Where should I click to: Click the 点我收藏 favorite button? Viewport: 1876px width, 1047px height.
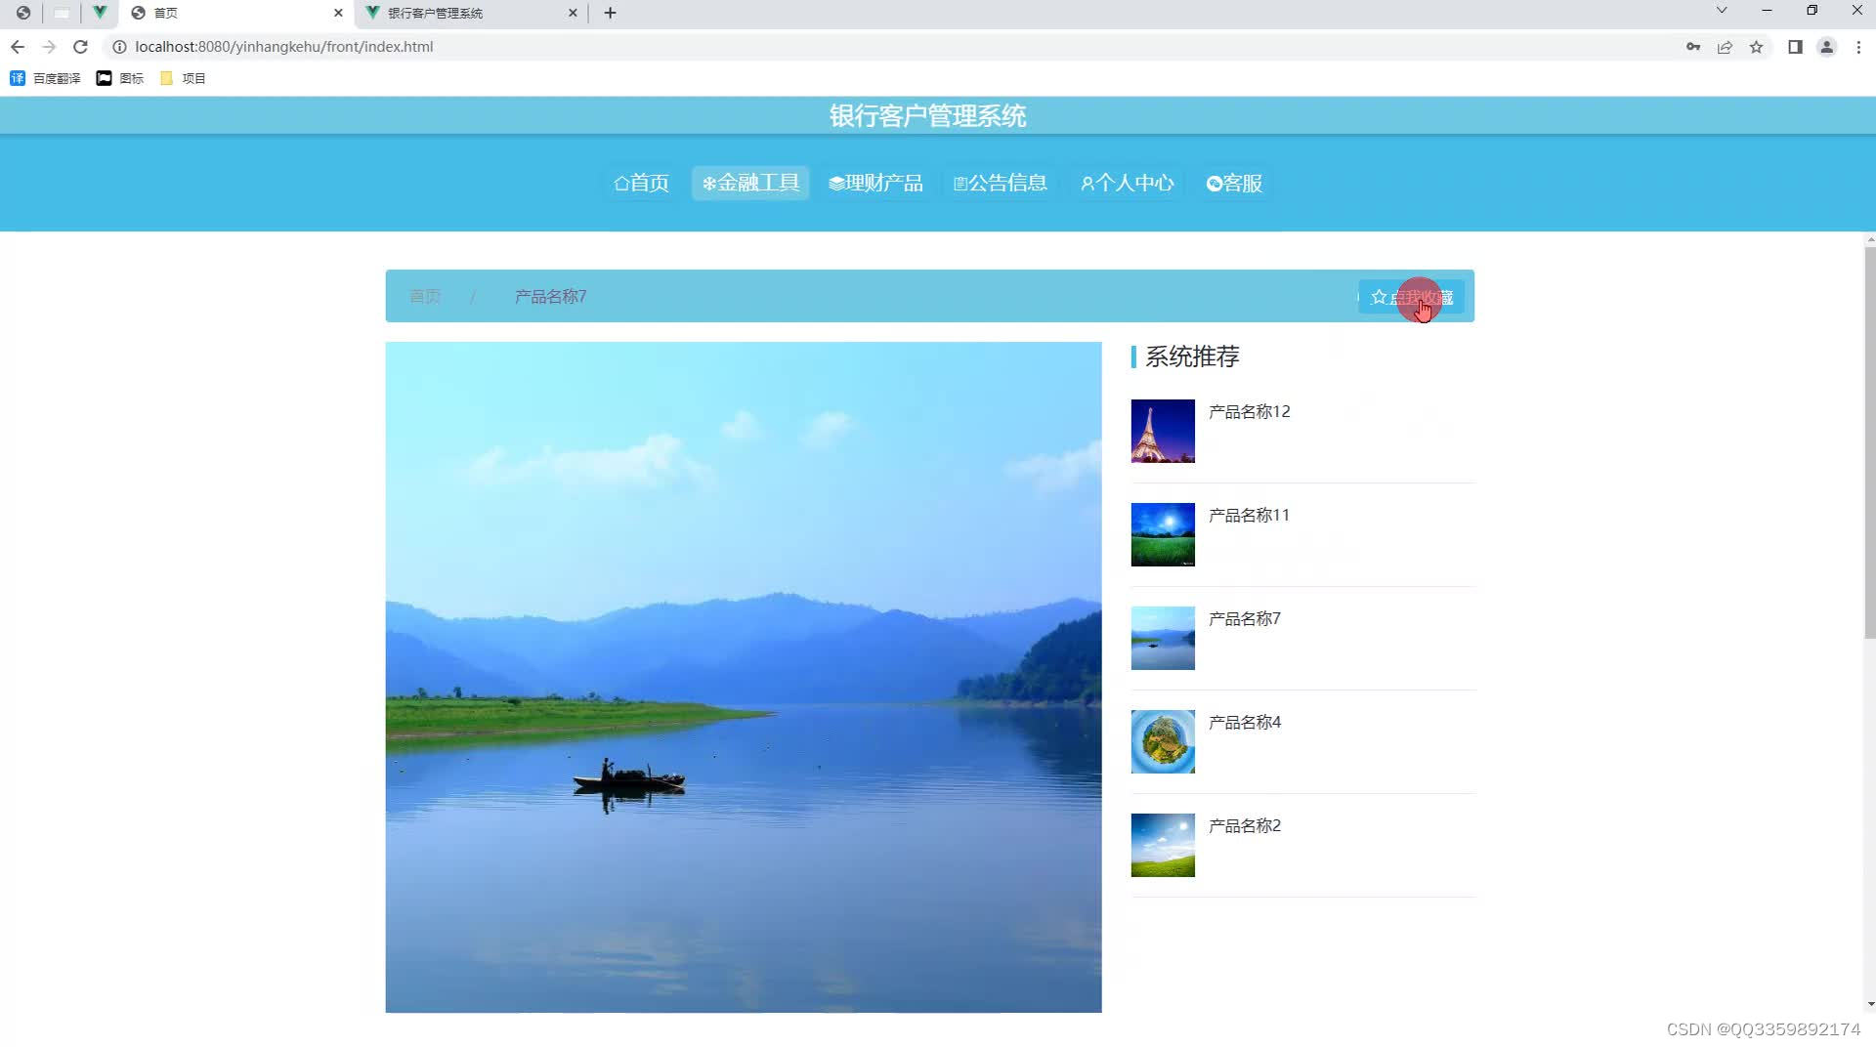click(1411, 297)
